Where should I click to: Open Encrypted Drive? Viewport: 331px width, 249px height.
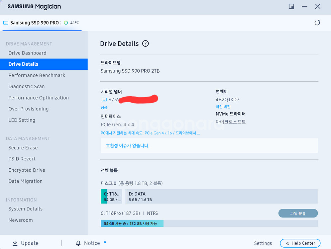[27, 170]
